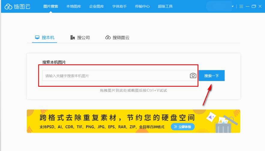
Task: Open 超级工具 tab
Action: point(165,6)
